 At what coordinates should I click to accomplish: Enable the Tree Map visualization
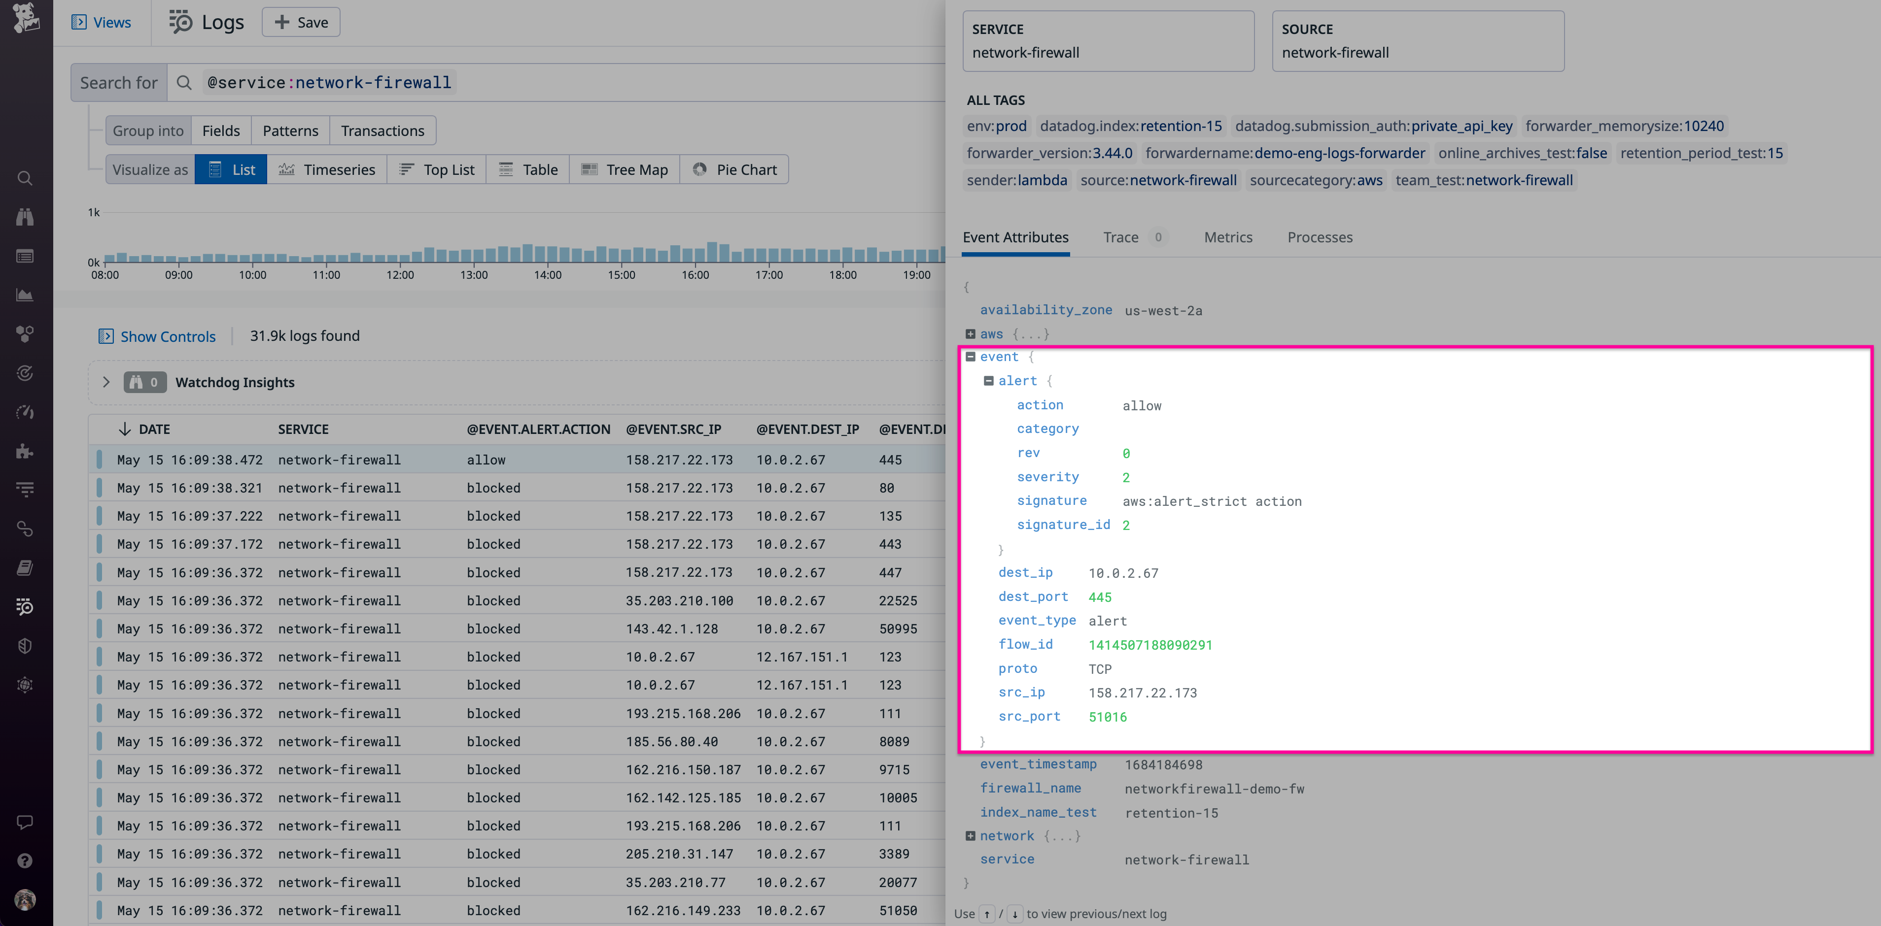tap(625, 169)
